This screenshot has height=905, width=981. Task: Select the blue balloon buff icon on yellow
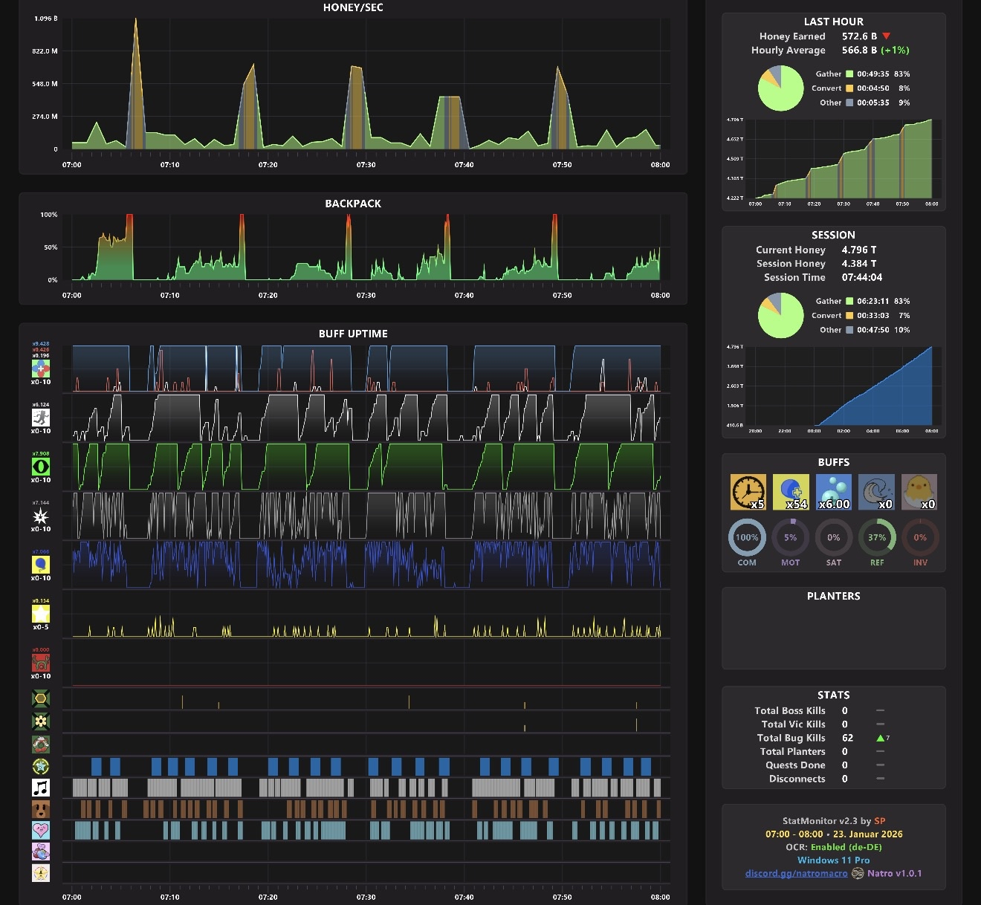[x=41, y=565]
